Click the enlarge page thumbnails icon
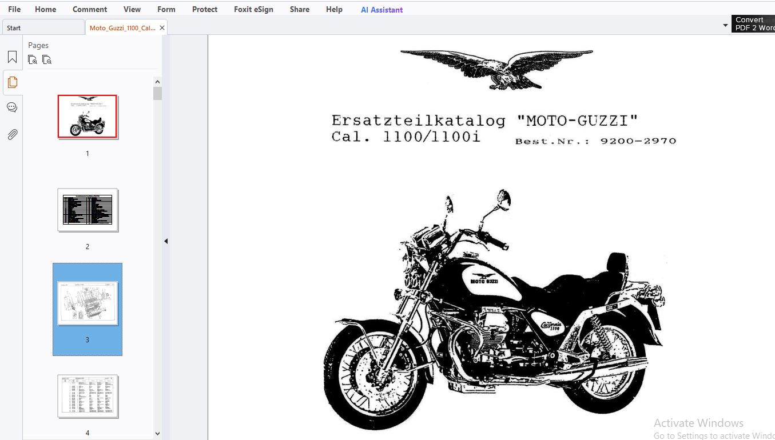Viewport: 775px width, 440px height. pyautogui.click(x=33, y=59)
